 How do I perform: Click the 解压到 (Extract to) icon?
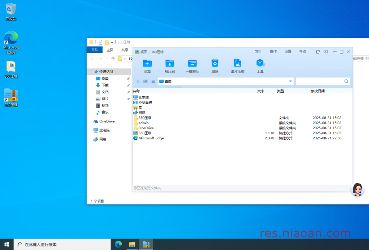point(170,64)
